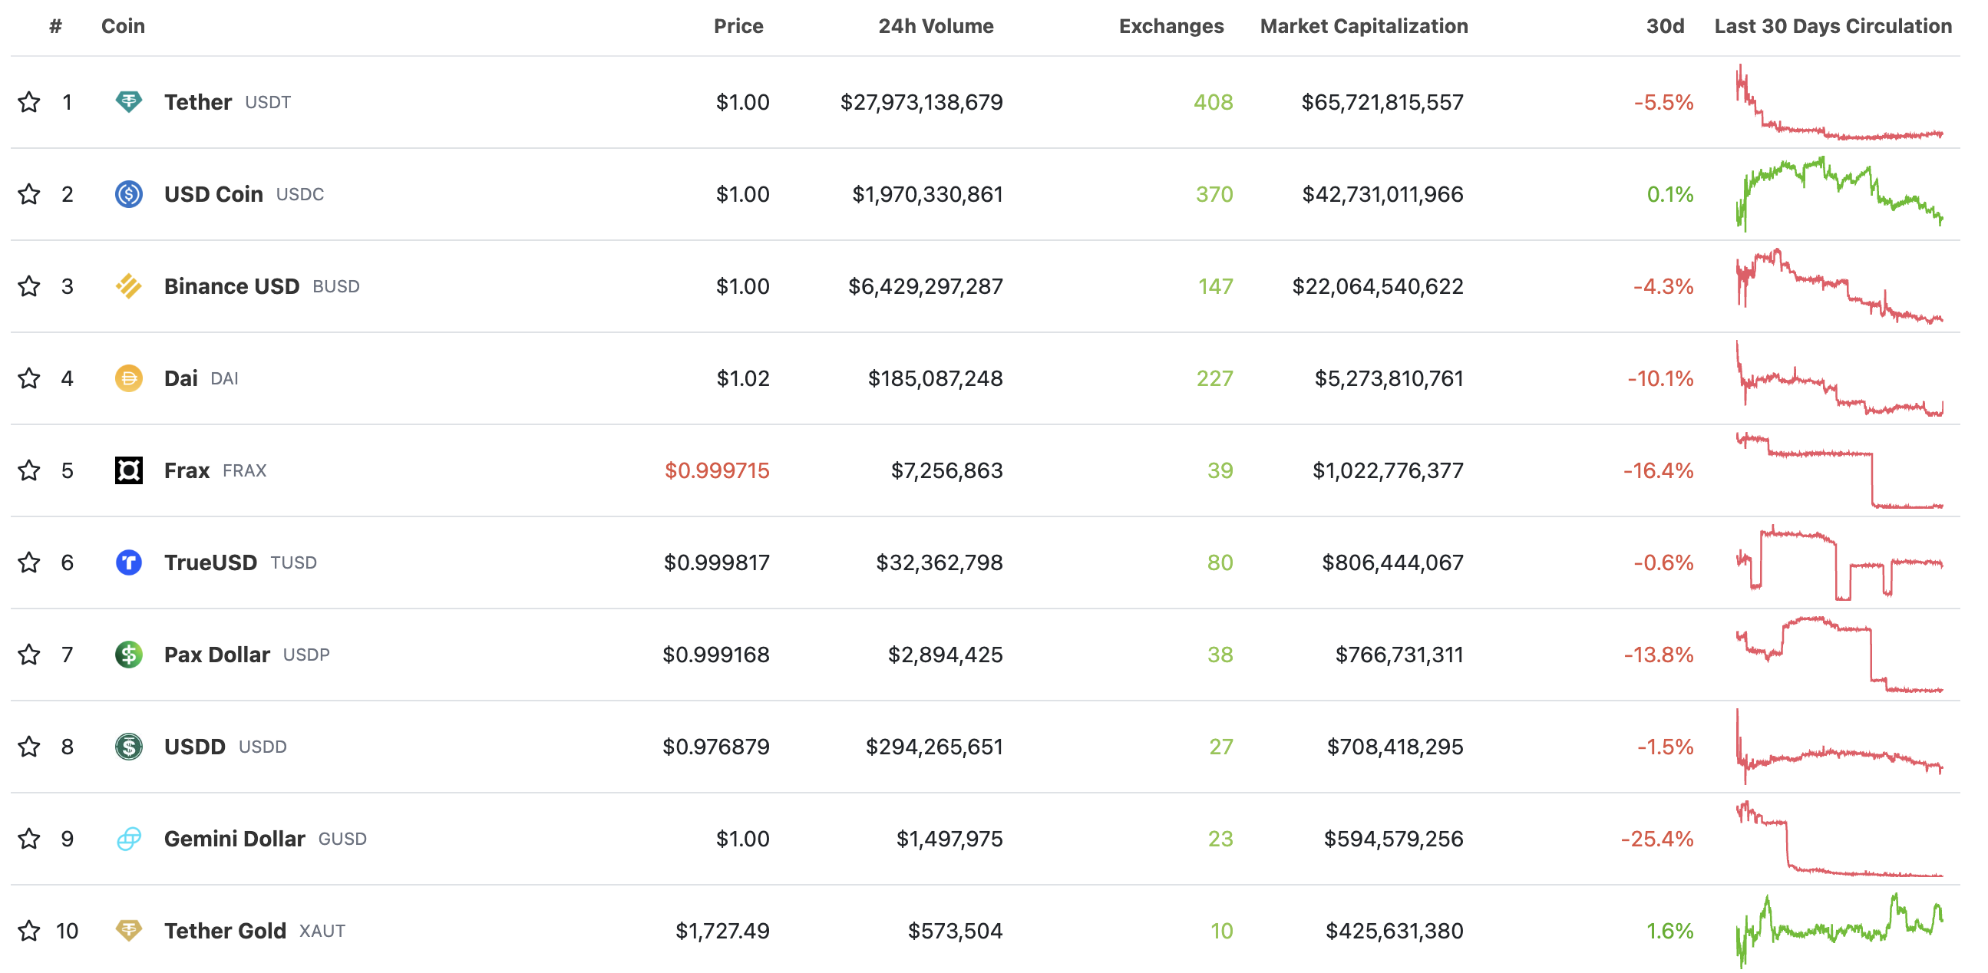The width and height of the screenshot is (1988, 973).
Task: Toggle the Pax Dollar favorite star
Action: point(29,655)
